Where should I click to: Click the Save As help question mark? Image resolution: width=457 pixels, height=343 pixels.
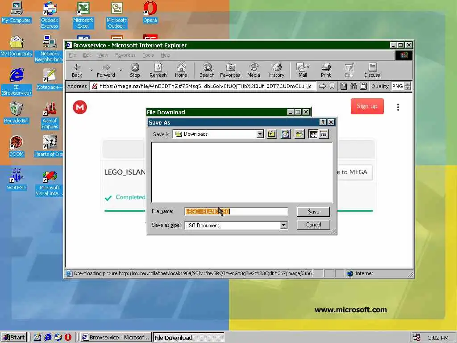pyautogui.click(x=323, y=122)
